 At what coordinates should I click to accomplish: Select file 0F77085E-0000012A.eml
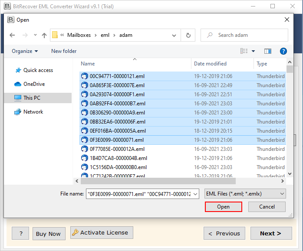click(x=183, y=149)
